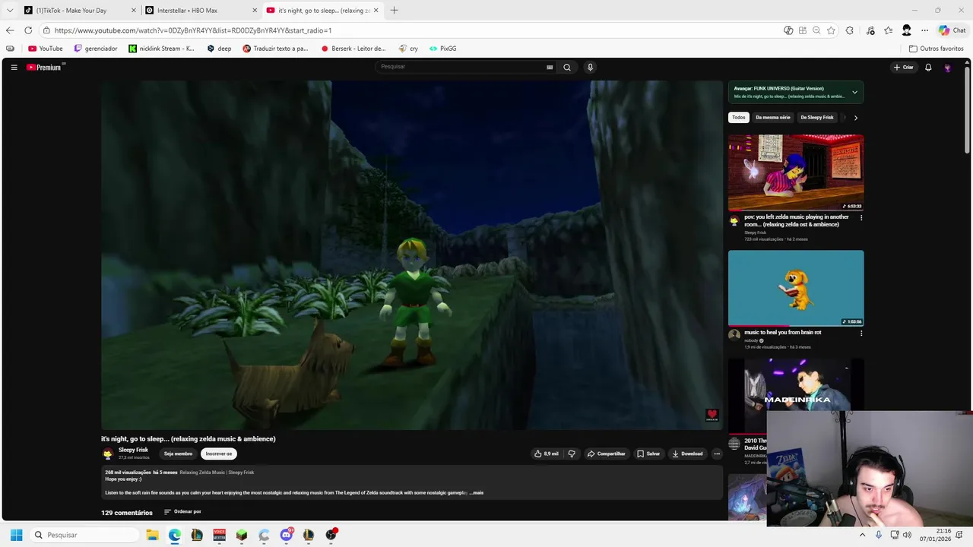Open browser extensions puzzle icon
This screenshot has width=973, height=547.
pyautogui.click(x=850, y=30)
